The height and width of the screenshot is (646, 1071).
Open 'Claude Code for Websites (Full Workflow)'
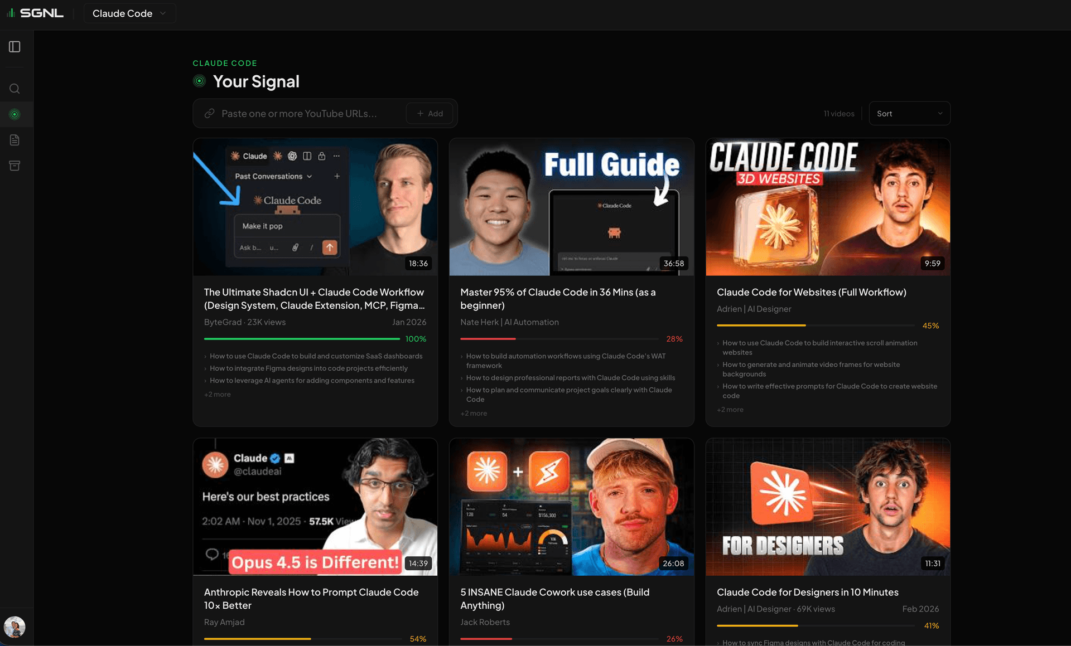coord(812,292)
